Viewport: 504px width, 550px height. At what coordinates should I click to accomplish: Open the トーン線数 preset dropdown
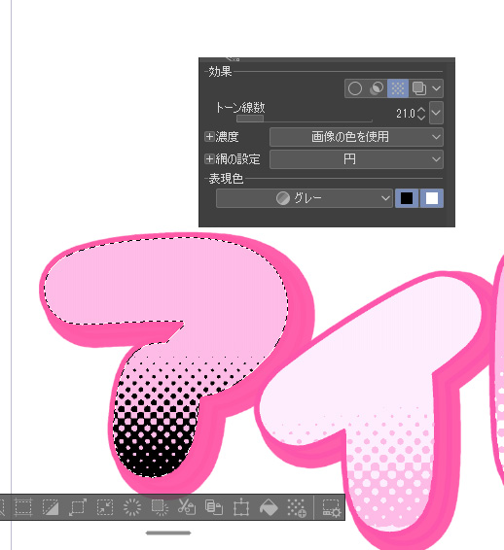pyautogui.click(x=436, y=113)
